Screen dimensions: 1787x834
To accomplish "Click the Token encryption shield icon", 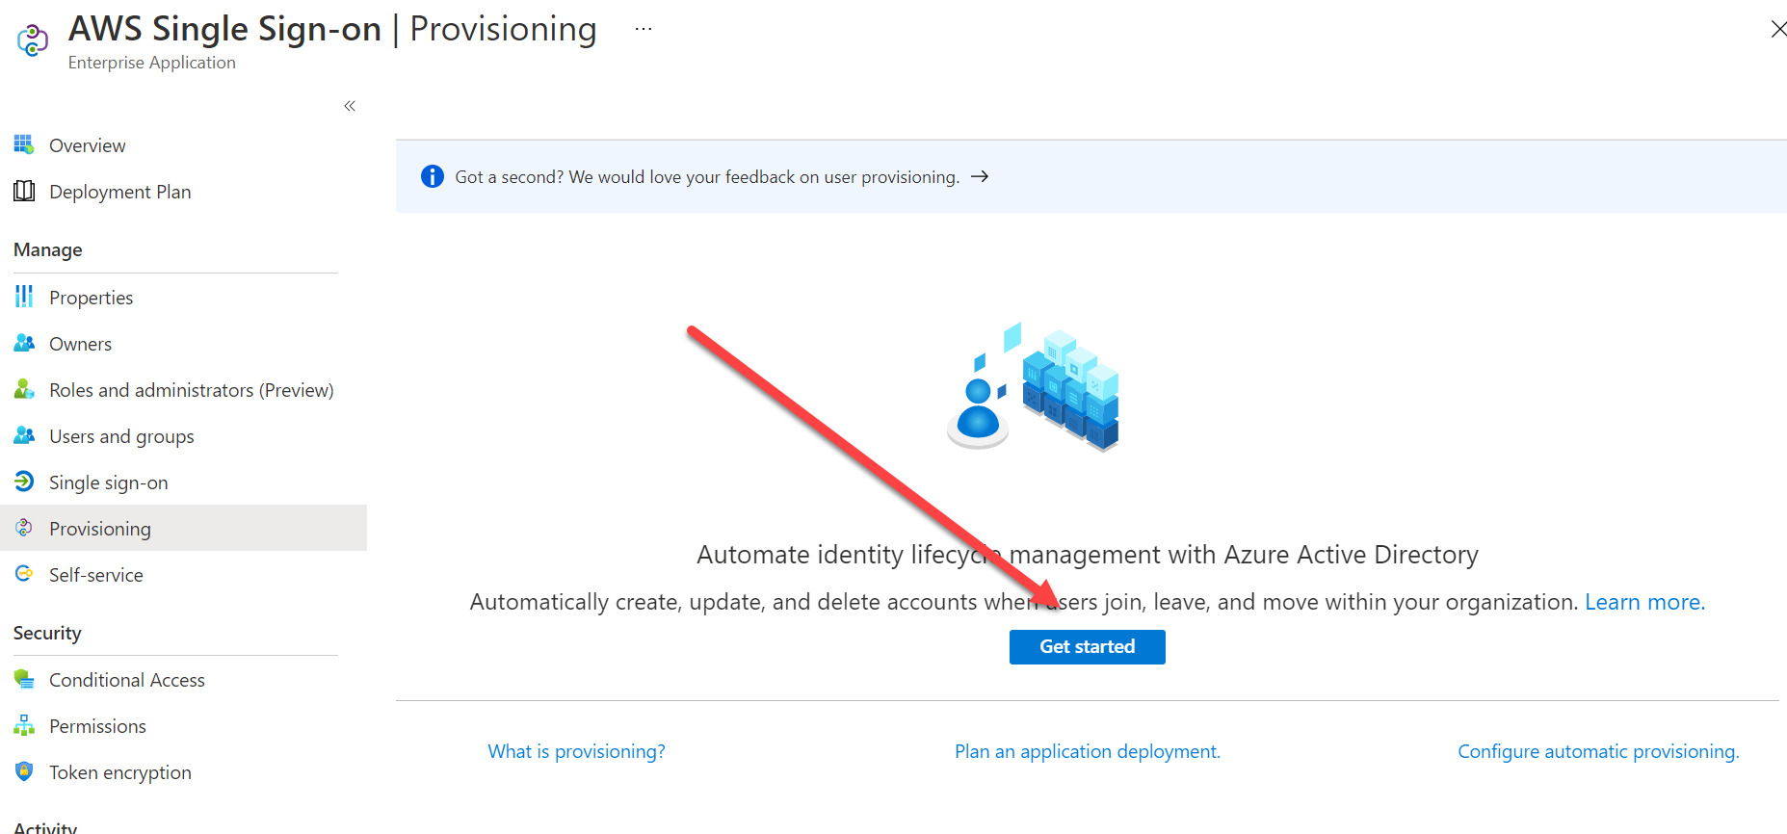I will (x=24, y=771).
